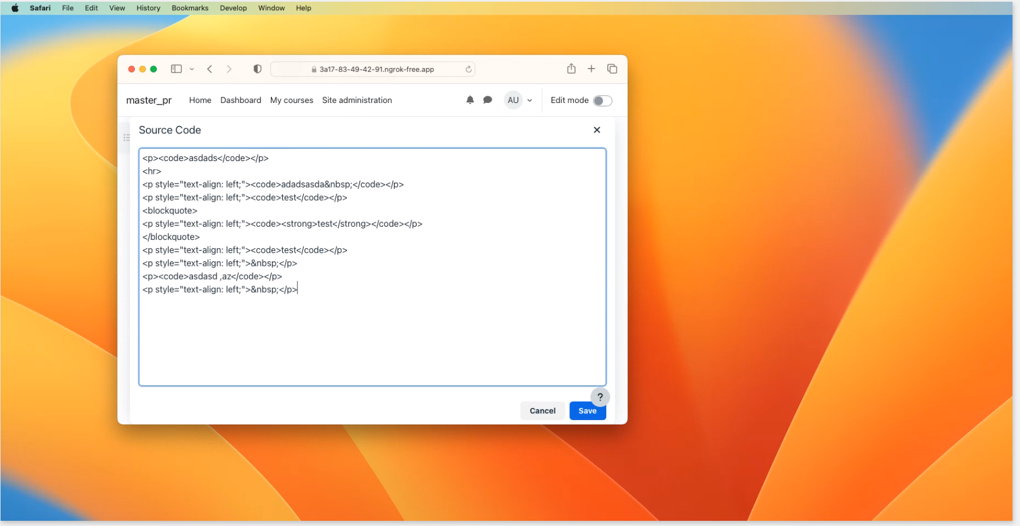Click the '<blockquote>' opening tag line
Image resolution: width=1020 pixels, height=526 pixels.
pos(170,211)
